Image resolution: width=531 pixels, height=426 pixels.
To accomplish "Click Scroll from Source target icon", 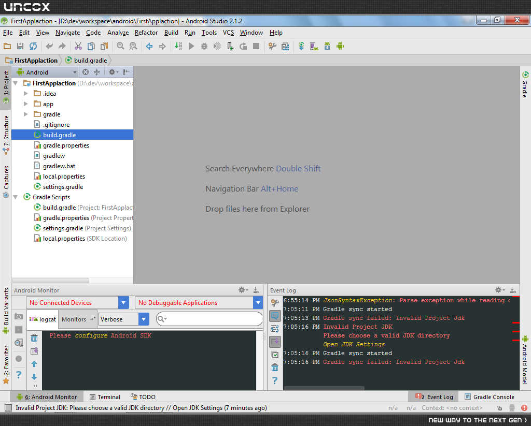I will (86, 72).
